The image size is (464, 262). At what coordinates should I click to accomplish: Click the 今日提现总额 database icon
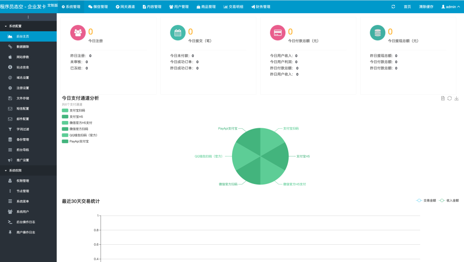point(377,33)
